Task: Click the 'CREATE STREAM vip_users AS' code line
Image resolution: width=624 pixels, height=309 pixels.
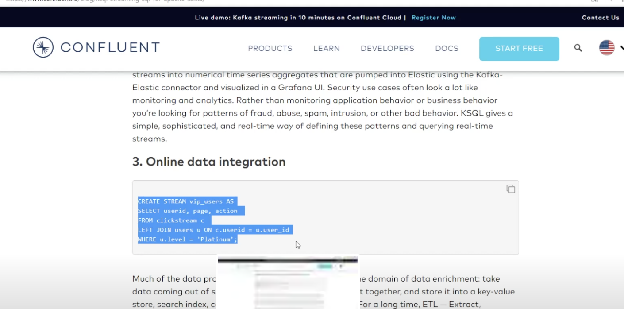Action: point(186,201)
